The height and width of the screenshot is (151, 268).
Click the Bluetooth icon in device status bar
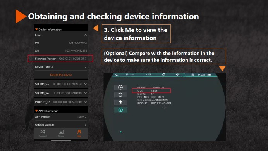tap(192, 75)
